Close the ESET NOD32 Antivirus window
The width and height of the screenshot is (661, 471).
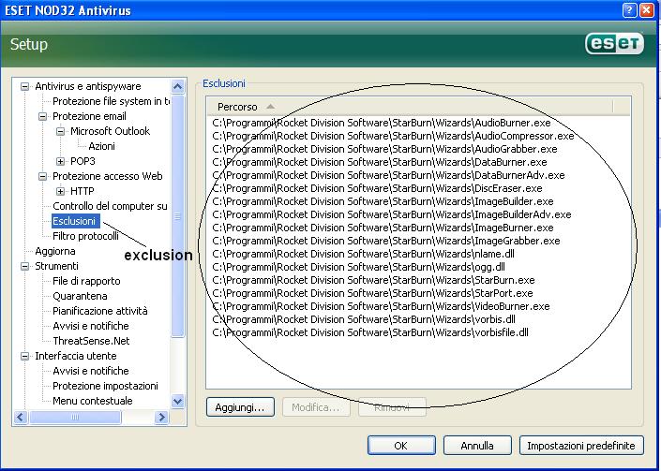point(647,10)
